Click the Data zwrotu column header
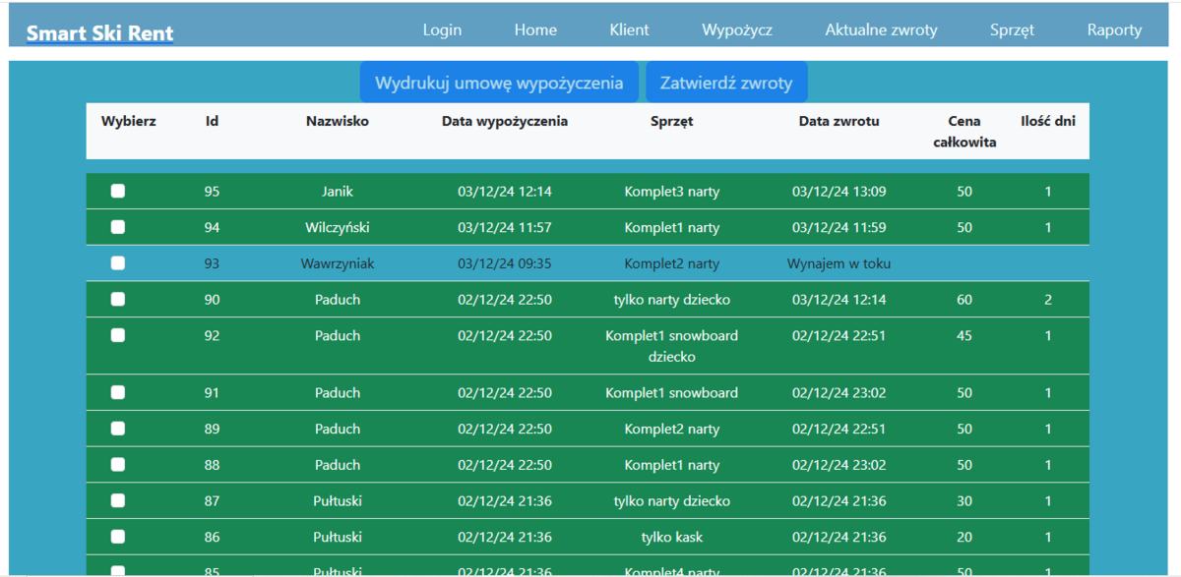The height and width of the screenshot is (577, 1181). [x=839, y=122]
